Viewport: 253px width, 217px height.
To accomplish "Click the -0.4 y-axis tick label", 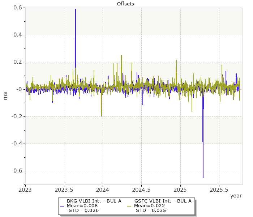I will [x=16, y=144].
